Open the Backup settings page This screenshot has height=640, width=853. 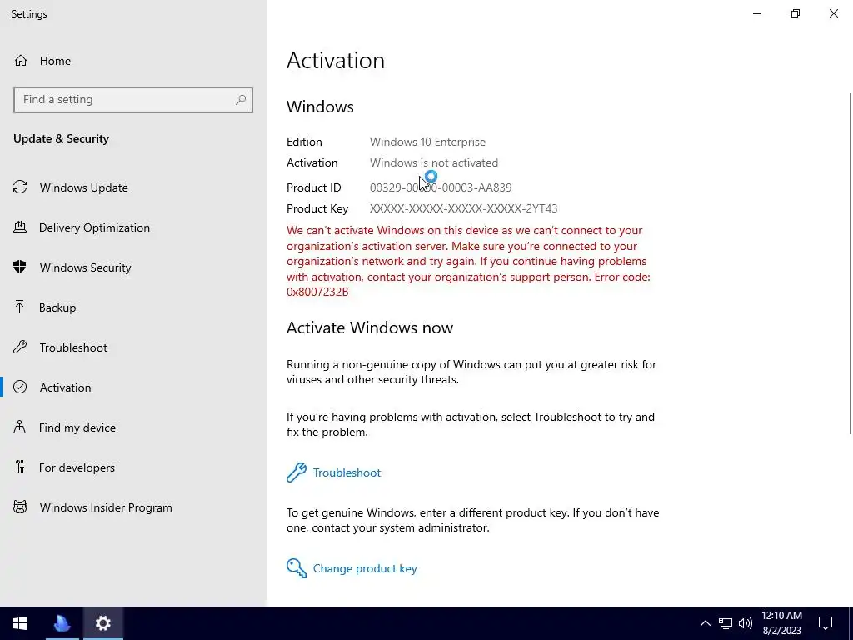click(x=133, y=307)
